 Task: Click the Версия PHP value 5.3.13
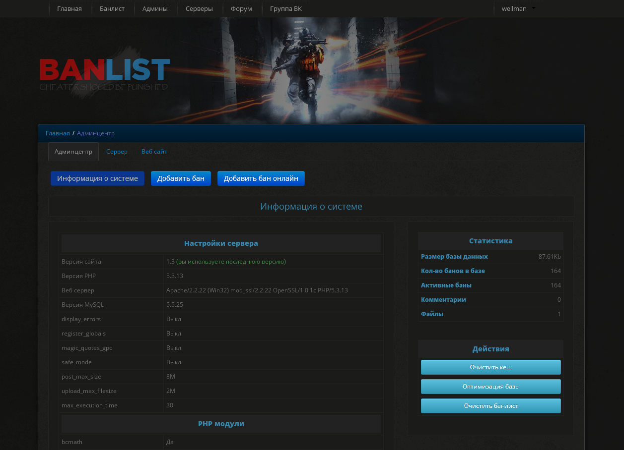pos(175,276)
